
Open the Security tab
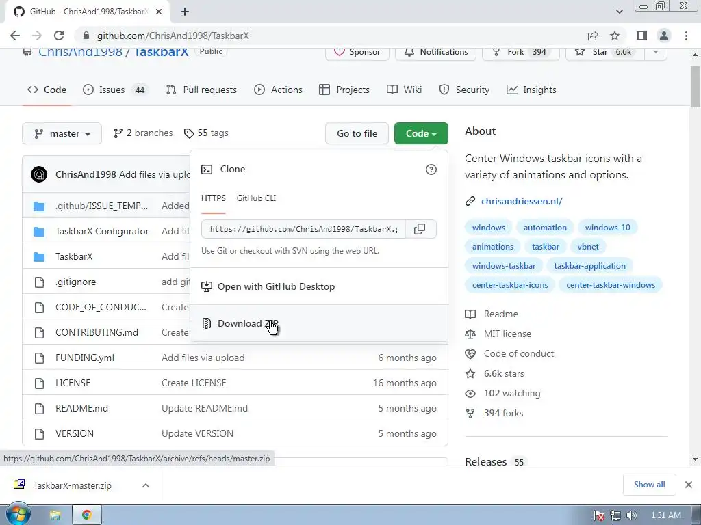[x=464, y=90]
